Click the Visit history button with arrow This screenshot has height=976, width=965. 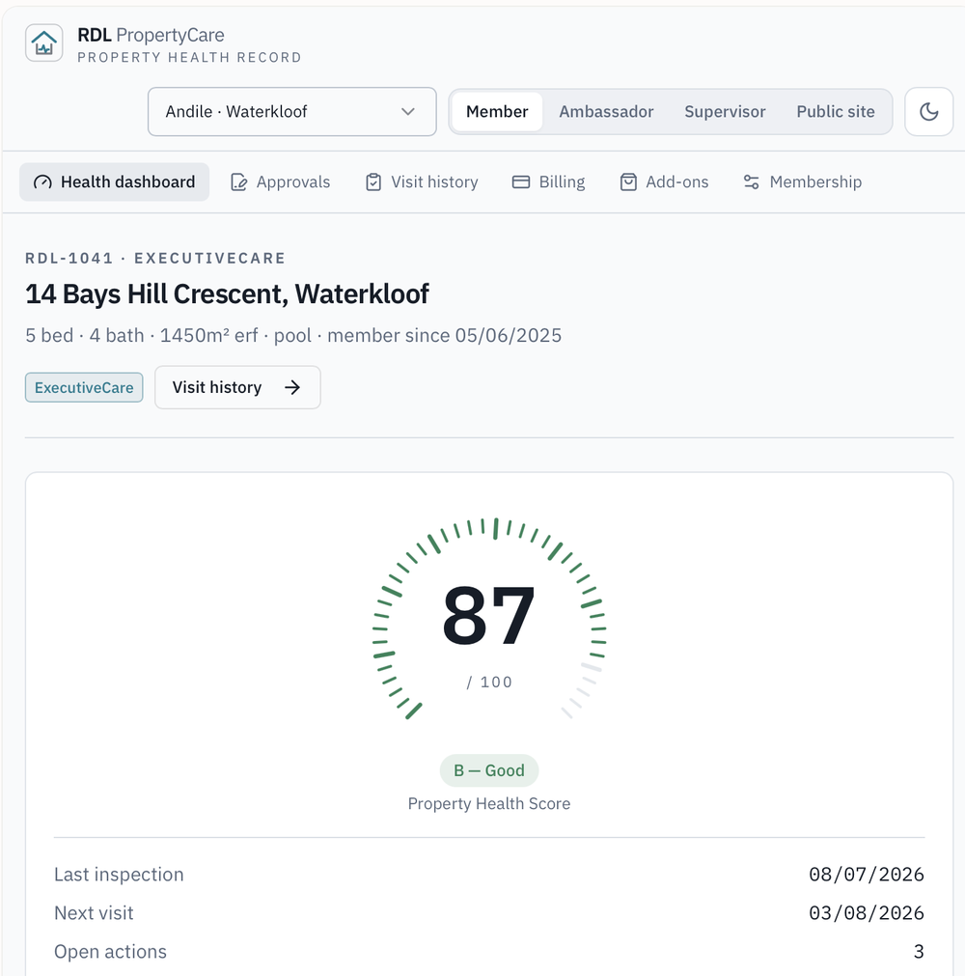237,387
